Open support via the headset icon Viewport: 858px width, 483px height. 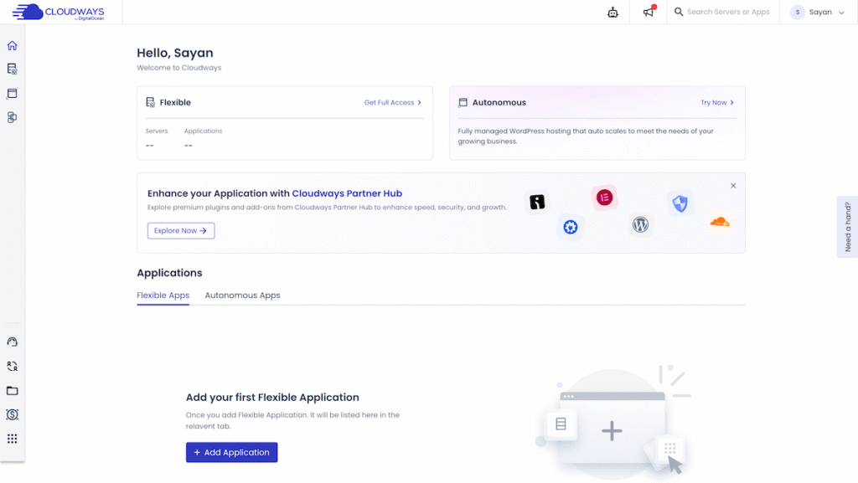[12, 341]
